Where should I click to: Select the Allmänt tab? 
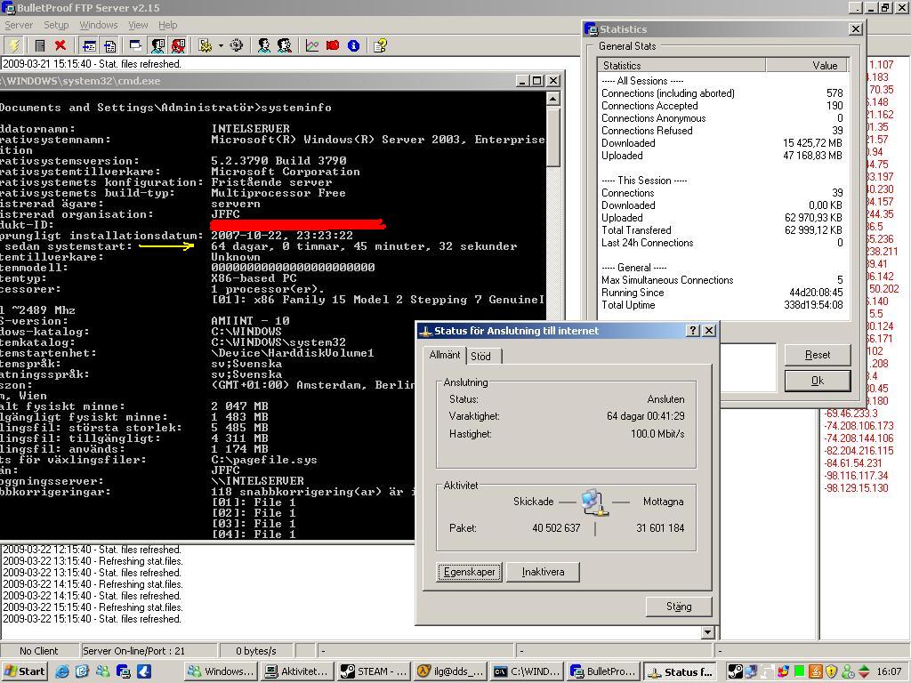point(445,354)
